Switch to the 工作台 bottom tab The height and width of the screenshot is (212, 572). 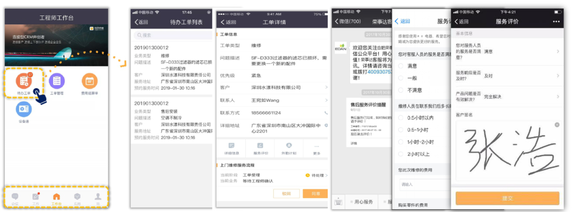(x=56, y=198)
